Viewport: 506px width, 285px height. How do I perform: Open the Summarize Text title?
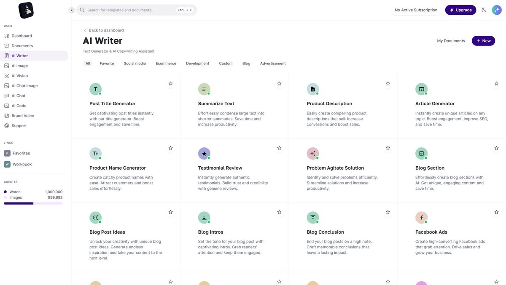[216, 104]
